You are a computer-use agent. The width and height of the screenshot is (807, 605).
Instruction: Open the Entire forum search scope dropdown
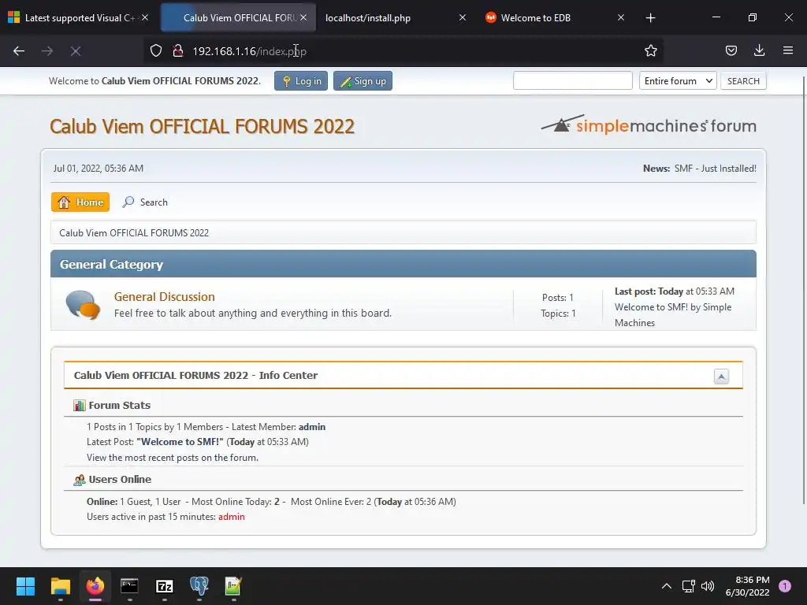click(x=678, y=81)
